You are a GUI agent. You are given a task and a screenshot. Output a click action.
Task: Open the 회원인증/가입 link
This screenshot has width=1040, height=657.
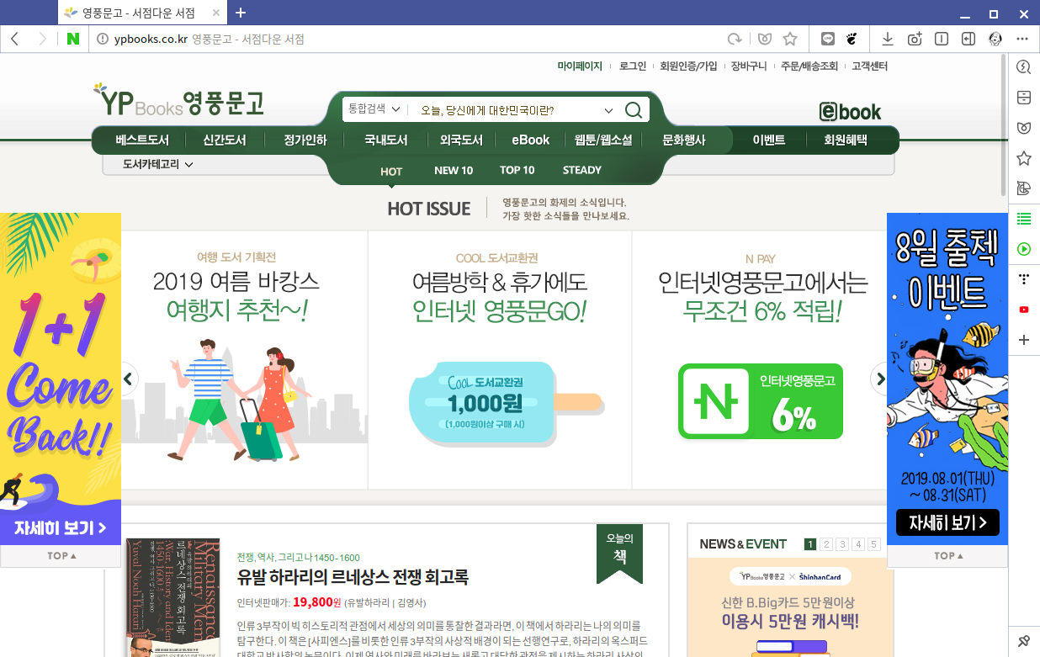pos(688,66)
